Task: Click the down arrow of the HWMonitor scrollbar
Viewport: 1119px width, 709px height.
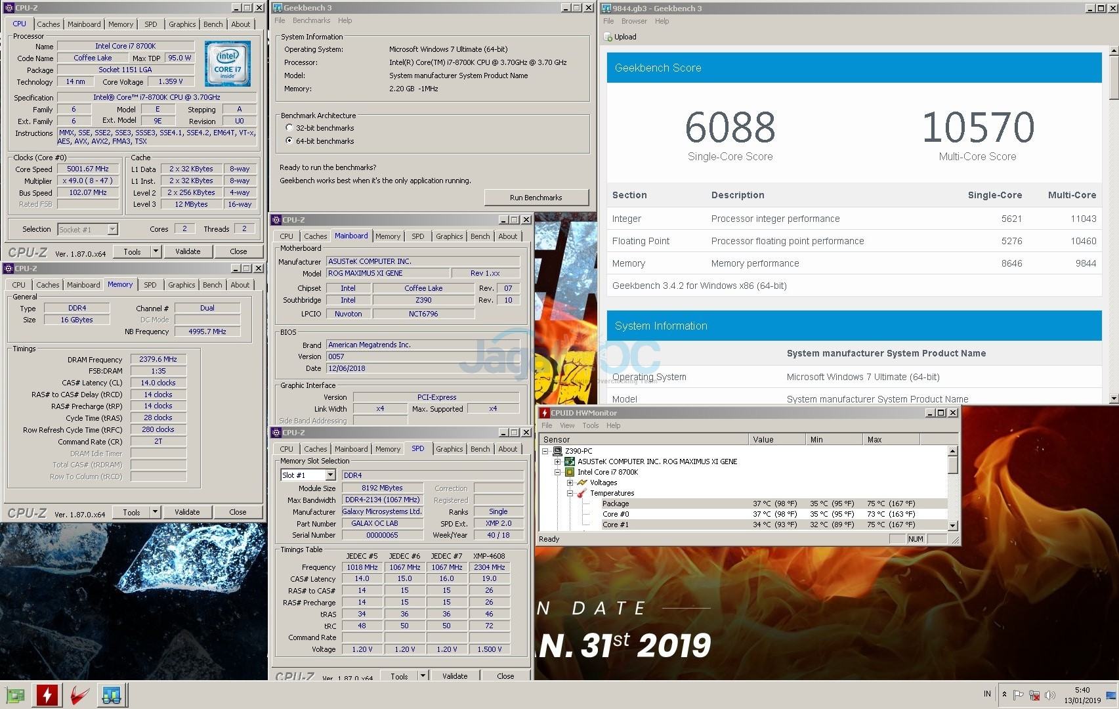Action: tap(953, 526)
